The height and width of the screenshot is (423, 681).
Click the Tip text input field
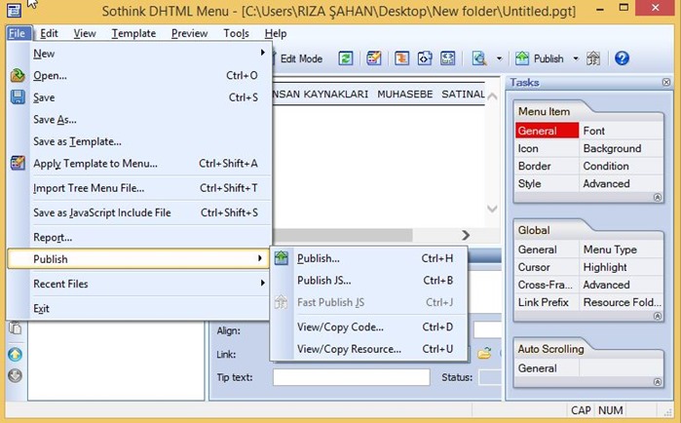click(x=352, y=377)
